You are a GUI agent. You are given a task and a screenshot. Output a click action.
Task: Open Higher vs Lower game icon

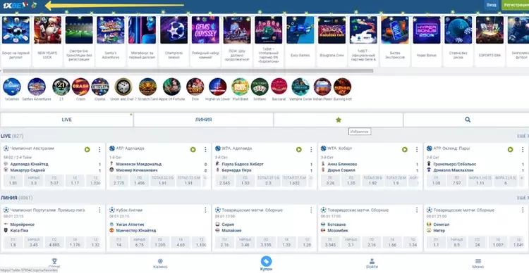[x=218, y=87]
